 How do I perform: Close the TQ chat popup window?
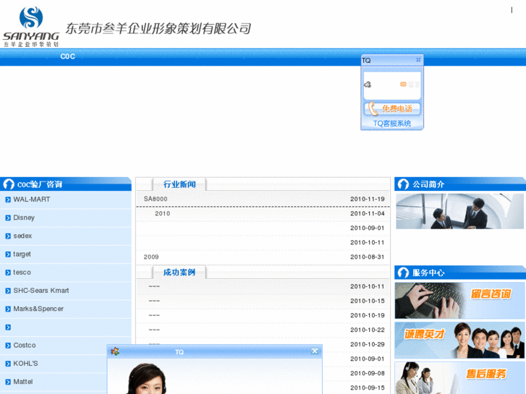[x=314, y=351]
